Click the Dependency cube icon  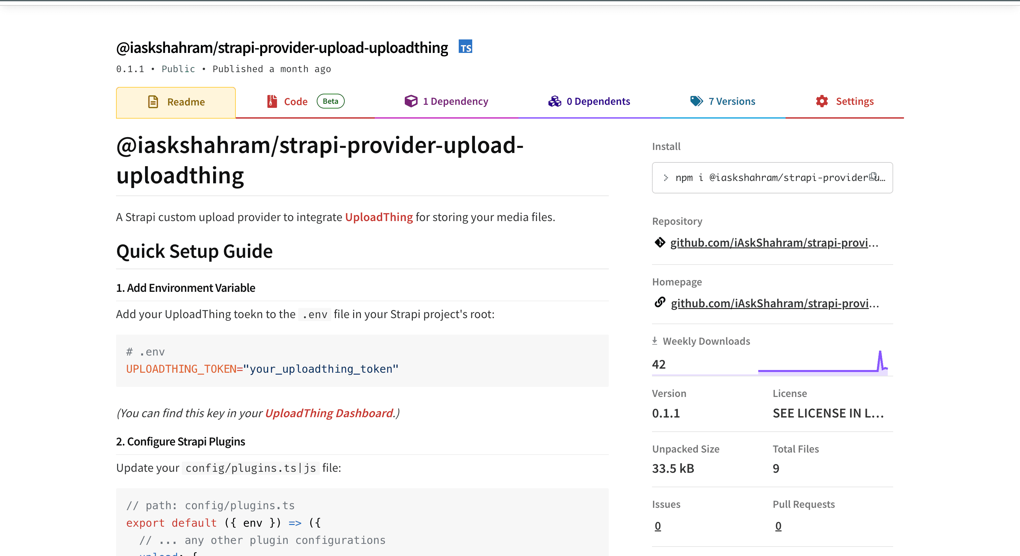click(x=411, y=101)
